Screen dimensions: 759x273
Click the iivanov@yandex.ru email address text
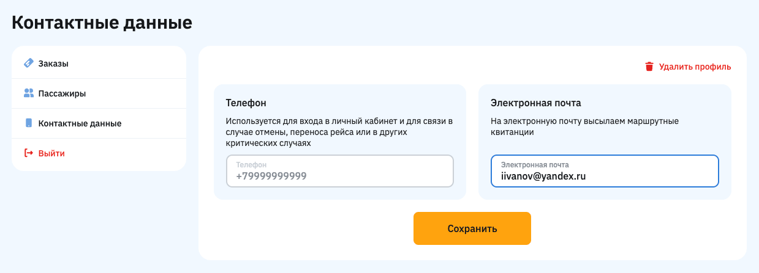543,176
